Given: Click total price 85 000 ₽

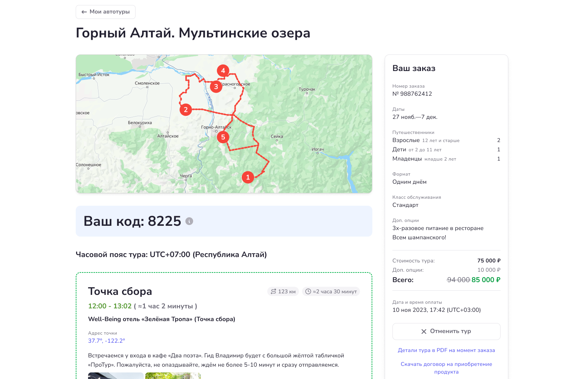Looking at the screenshot, I should pos(486,280).
